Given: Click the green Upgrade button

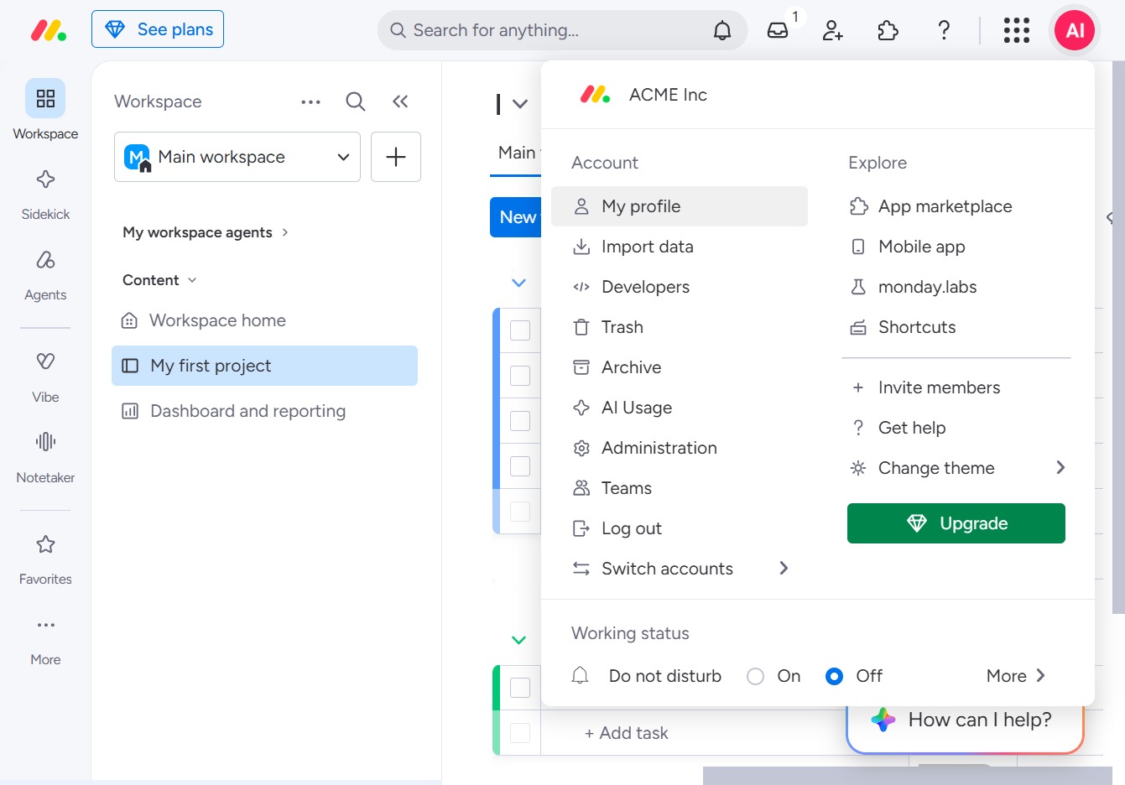Looking at the screenshot, I should (956, 523).
